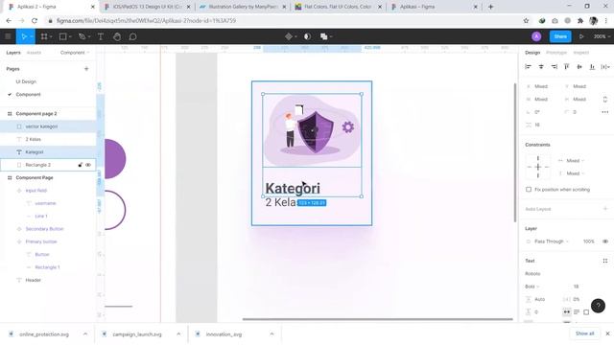This screenshot has height=345, width=614.
Task: Open Pass Through blend mode dropdown
Action: point(551,241)
